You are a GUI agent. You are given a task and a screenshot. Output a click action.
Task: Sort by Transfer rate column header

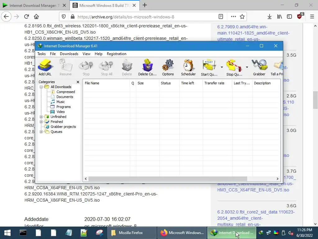pos(217,83)
